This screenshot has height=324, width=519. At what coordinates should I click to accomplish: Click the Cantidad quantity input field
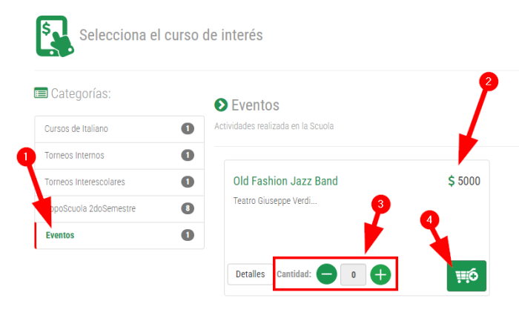tap(353, 274)
